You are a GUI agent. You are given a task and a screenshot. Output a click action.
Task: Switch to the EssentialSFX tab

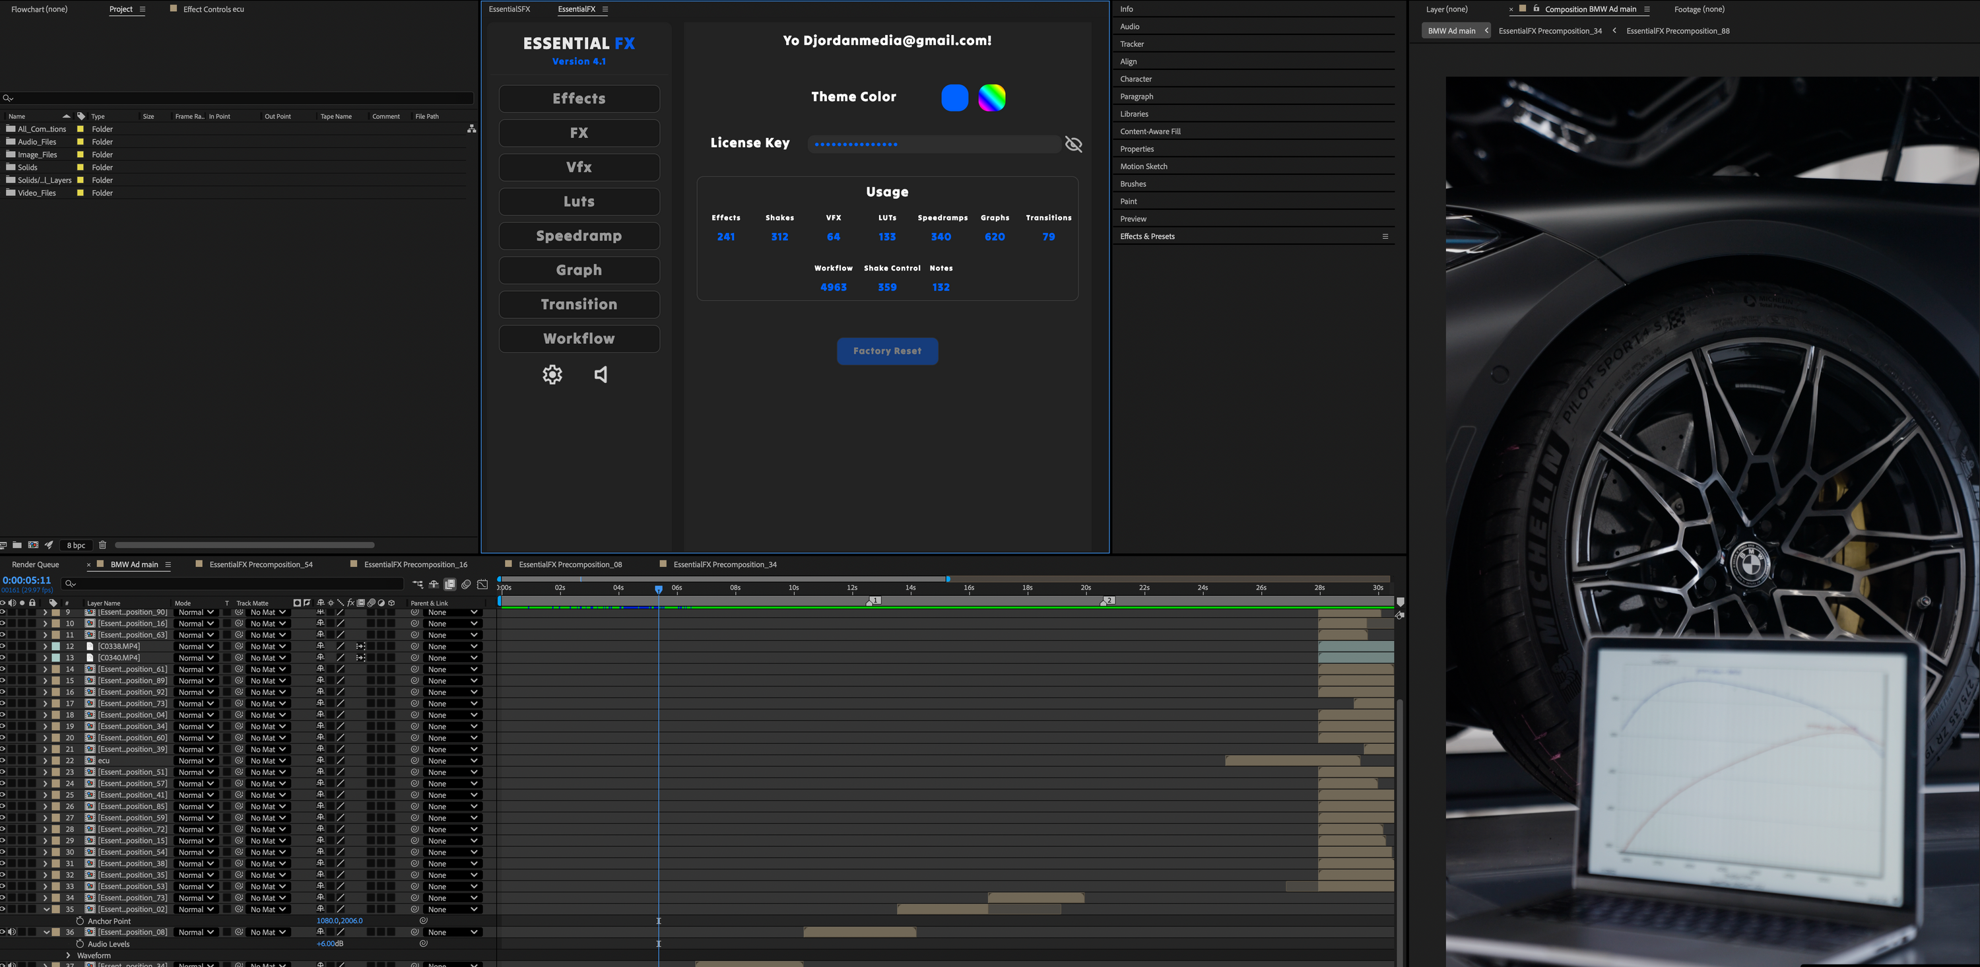coord(510,9)
